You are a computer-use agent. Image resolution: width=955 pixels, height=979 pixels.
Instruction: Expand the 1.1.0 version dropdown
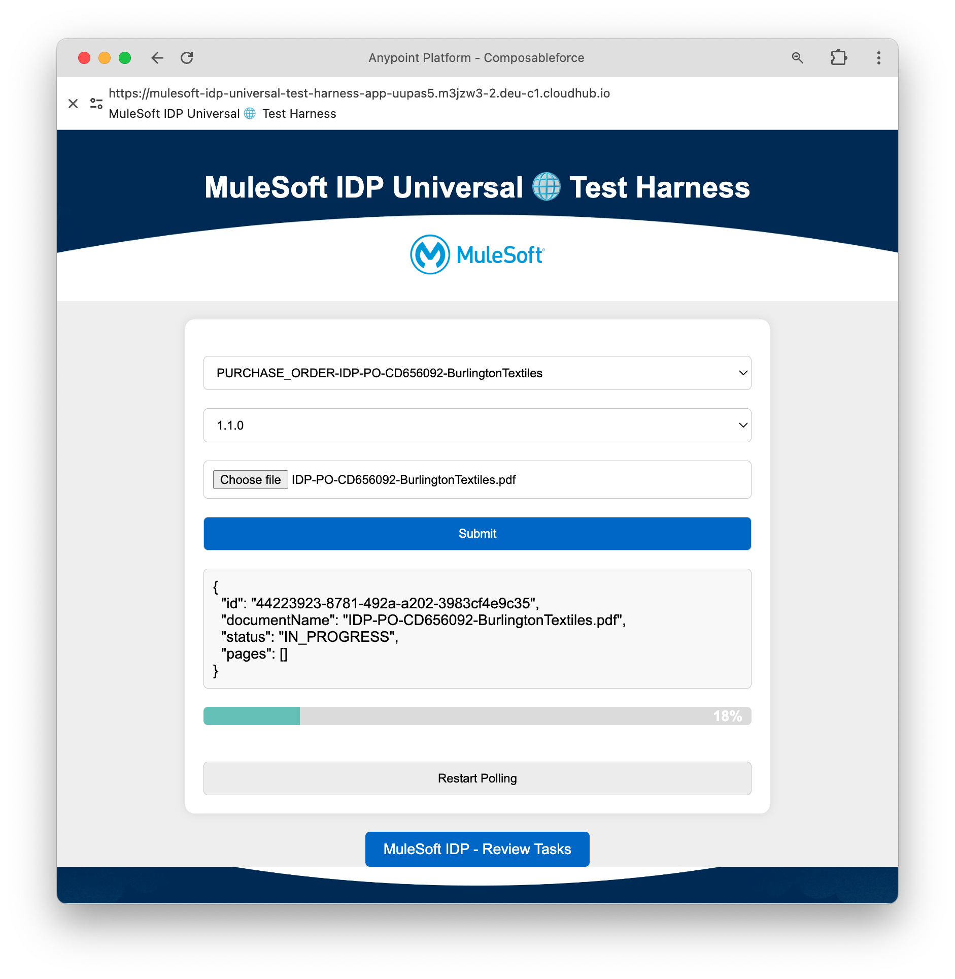(x=477, y=426)
